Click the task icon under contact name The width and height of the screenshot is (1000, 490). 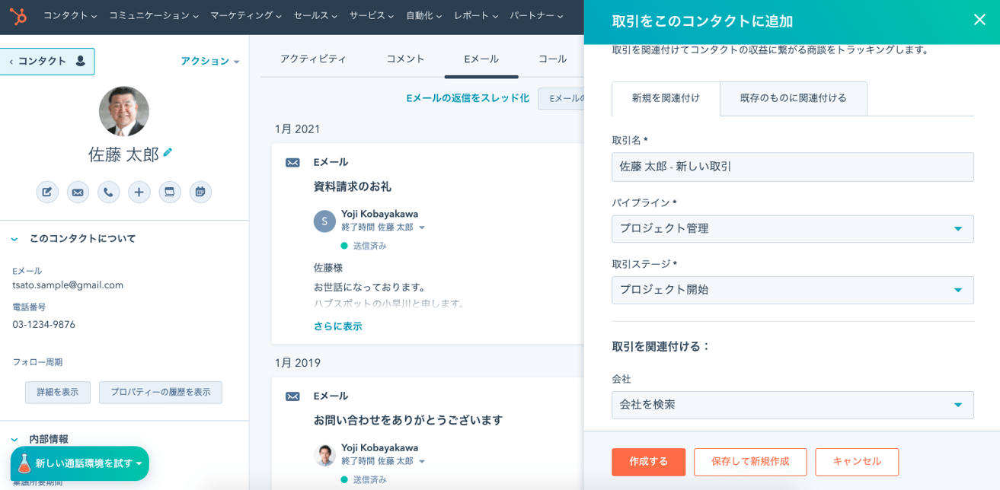[170, 192]
